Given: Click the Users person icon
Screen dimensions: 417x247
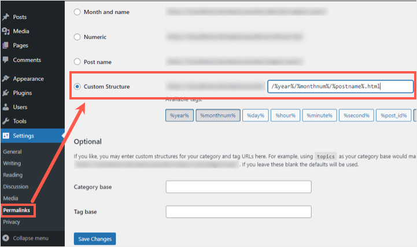Looking at the screenshot, I should 6,107.
